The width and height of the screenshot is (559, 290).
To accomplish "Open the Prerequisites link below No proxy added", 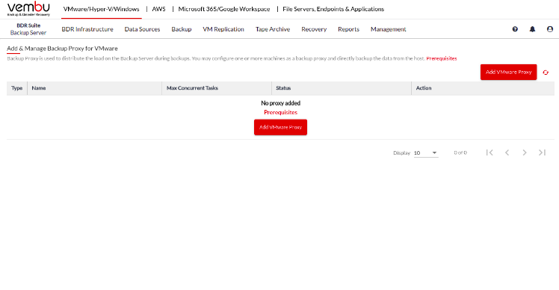I will point(280,112).
